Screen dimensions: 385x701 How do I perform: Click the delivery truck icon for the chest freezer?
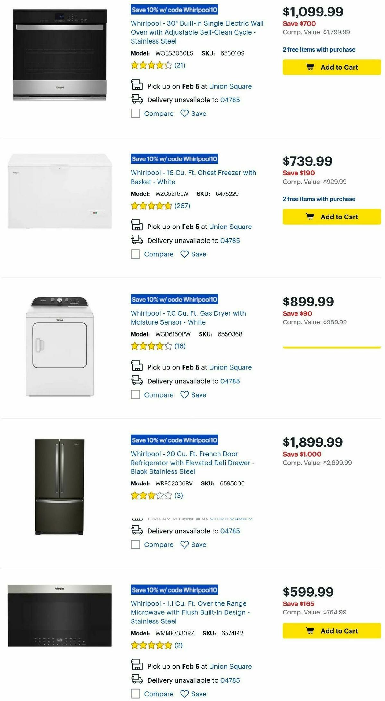pos(137,240)
